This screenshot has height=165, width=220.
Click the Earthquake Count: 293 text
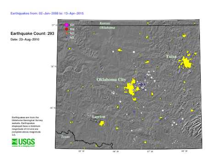click(33, 33)
